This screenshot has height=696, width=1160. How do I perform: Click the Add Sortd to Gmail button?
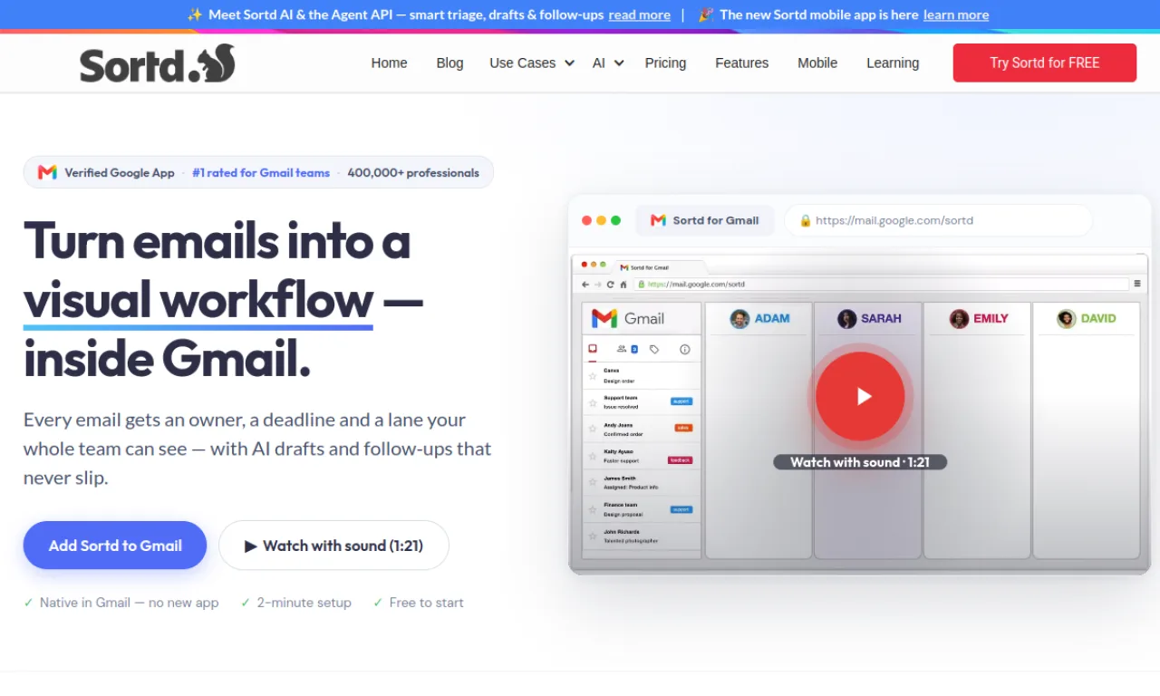pyautogui.click(x=115, y=546)
